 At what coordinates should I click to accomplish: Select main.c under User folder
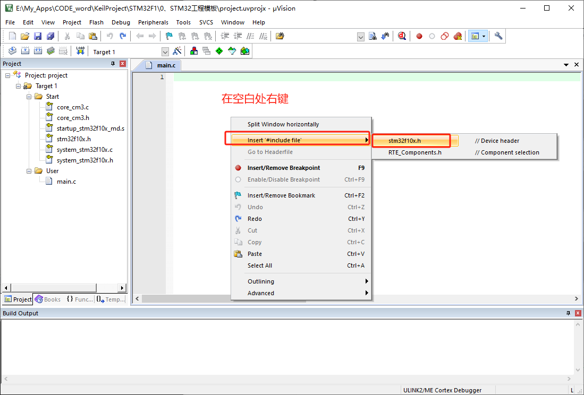[66, 182]
